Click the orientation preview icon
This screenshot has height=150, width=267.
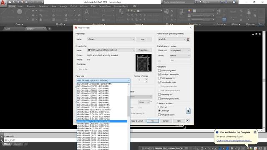pyautogui.click(x=188, y=111)
